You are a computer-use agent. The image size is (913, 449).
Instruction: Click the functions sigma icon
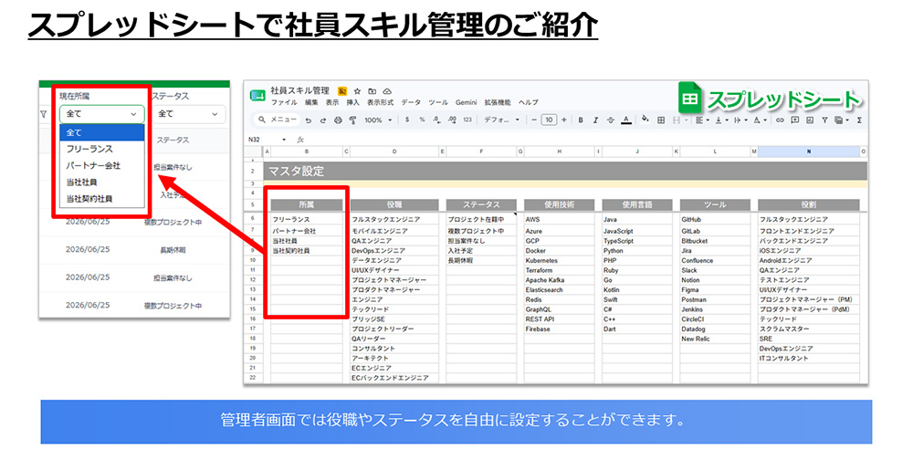859,120
